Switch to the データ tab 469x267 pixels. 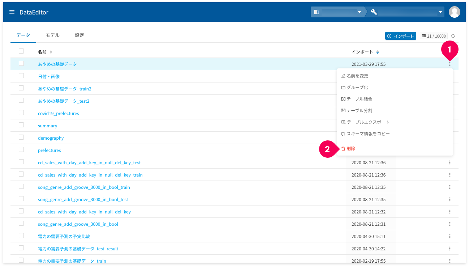click(x=23, y=35)
